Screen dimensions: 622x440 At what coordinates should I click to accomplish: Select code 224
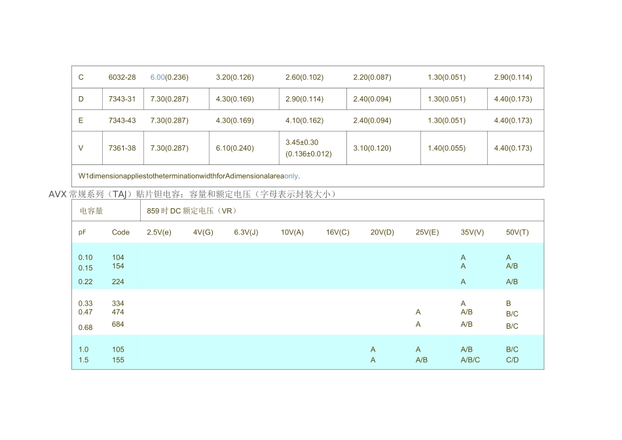click(x=118, y=282)
